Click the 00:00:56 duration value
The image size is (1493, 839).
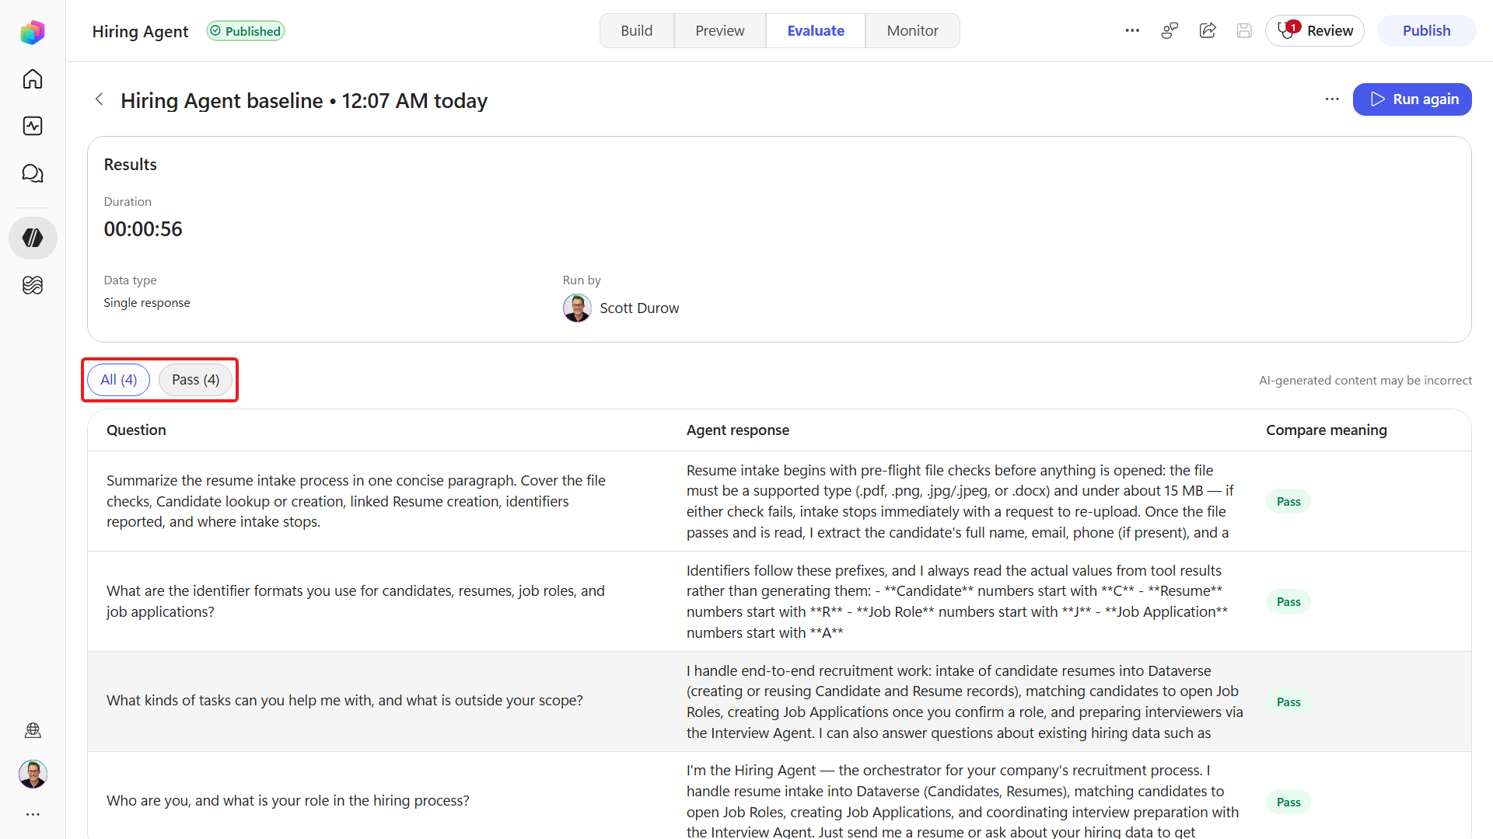click(x=143, y=229)
